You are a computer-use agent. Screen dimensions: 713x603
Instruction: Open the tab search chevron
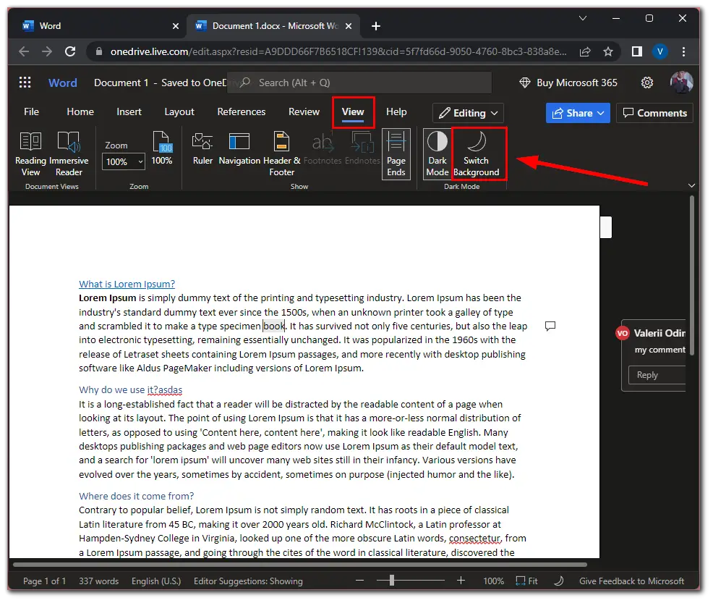[583, 18]
